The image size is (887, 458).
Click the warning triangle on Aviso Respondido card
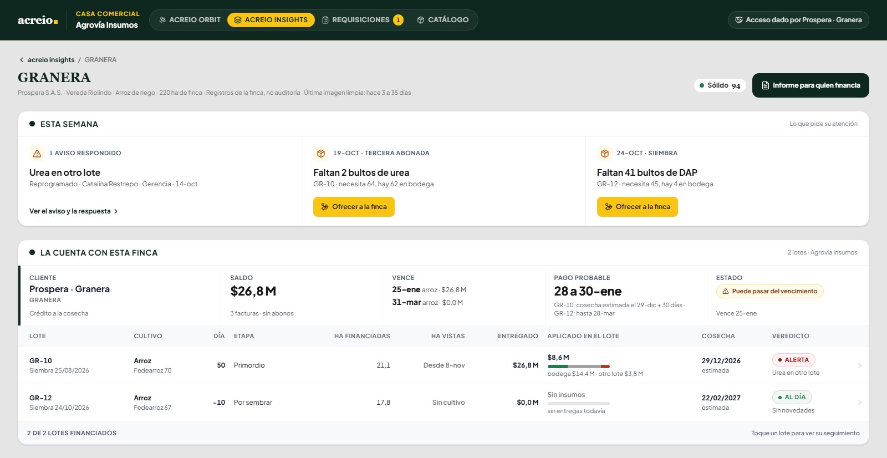[37, 153]
